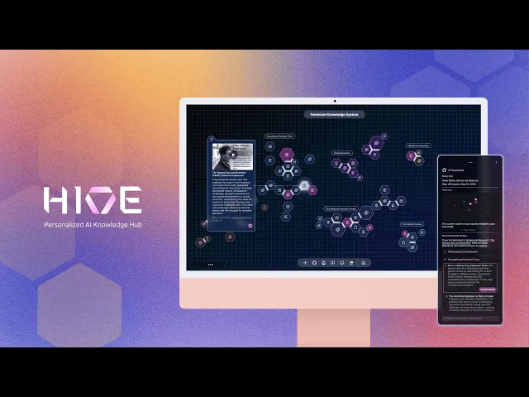Select the large purple hexagon under Foundational label
This screenshot has width=529, height=397.
pyautogui.click(x=287, y=155)
